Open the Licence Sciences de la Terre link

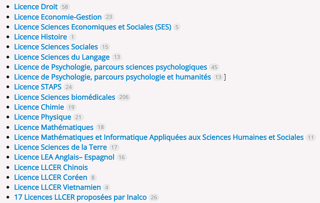60,147
